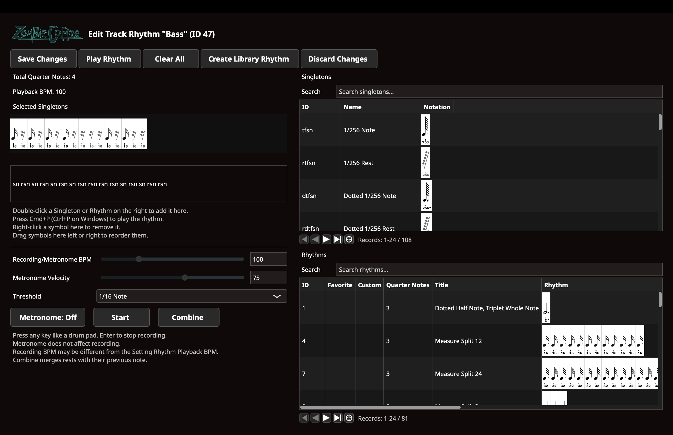Click the Save Changes button
This screenshot has width=673, height=435.
coord(44,59)
